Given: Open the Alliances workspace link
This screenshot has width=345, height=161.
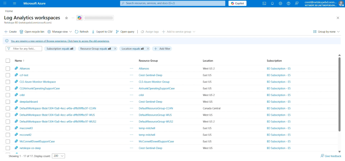Looking at the screenshot, I should (x=25, y=68).
